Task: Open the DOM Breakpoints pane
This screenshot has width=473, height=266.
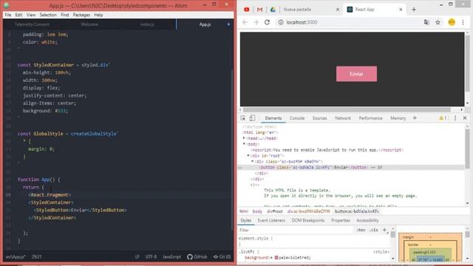Action: [x=308, y=220]
